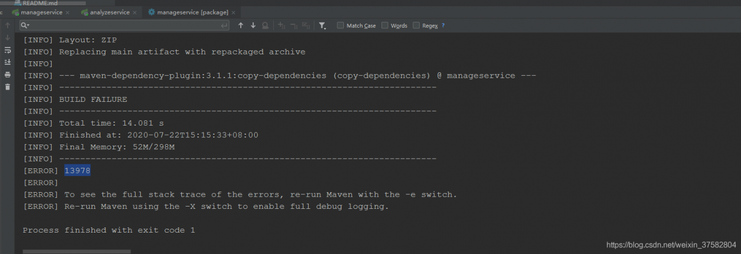Enable the Words checkbox
The height and width of the screenshot is (254, 741).
[x=385, y=25]
